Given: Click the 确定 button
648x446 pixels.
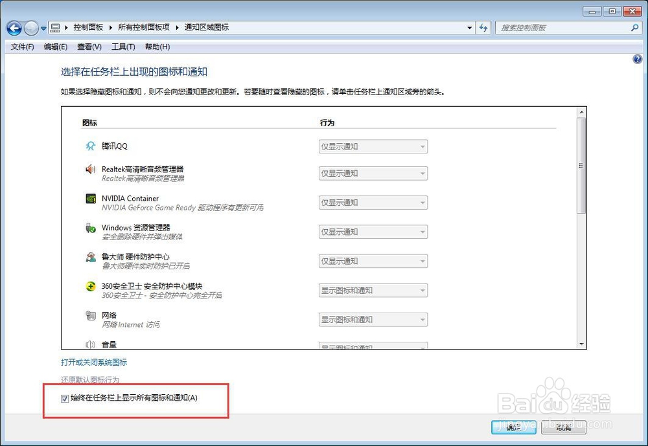Looking at the screenshot, I should (514, 427).
